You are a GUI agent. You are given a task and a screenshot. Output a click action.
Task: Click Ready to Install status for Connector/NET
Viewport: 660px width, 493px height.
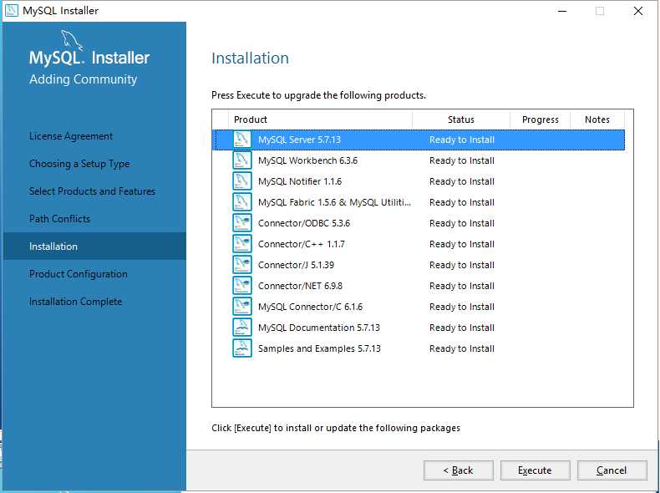point(462,286)
